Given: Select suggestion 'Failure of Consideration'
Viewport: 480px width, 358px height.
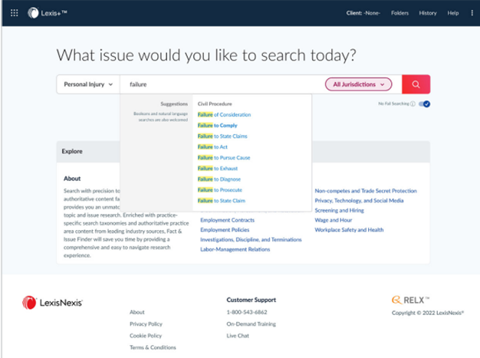Looking at the screenshot, I should 224,114.
